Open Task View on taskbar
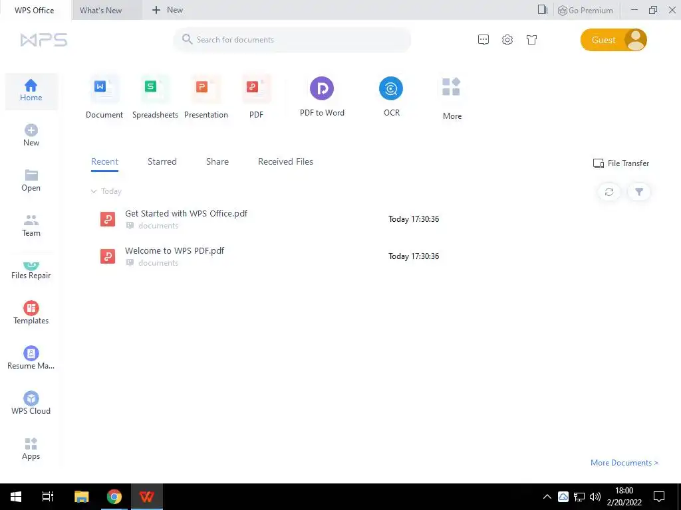This screenshot has height=510, width=681. click(x=48, y=497)
